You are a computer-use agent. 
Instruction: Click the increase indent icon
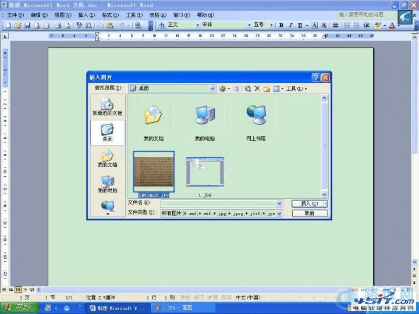[x=367, y=25]
